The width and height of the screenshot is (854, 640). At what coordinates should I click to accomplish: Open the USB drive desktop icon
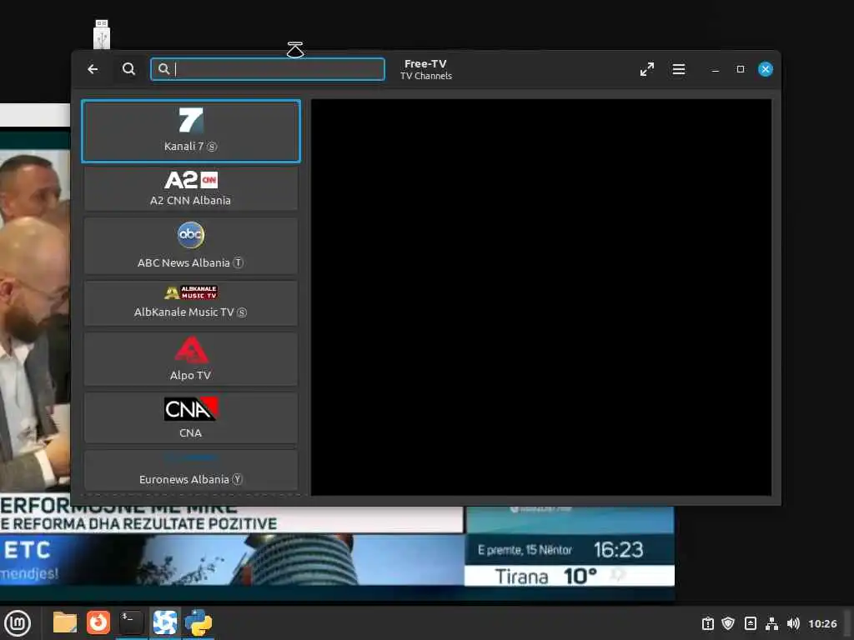[102, 34]
